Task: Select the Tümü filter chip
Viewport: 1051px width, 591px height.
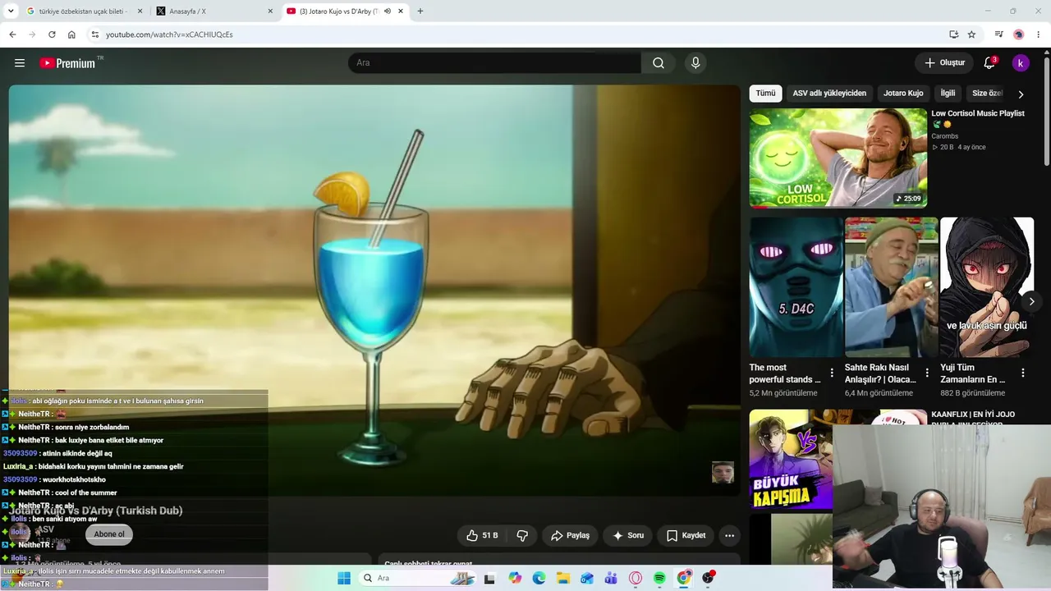Action: tap(765, 94)
